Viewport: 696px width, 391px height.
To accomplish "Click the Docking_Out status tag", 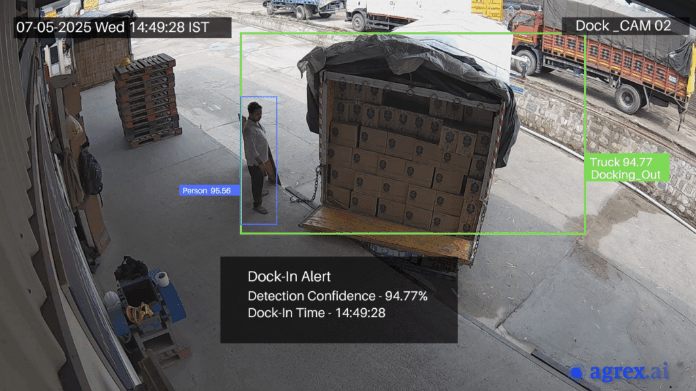I will click(x=625, y=175).
